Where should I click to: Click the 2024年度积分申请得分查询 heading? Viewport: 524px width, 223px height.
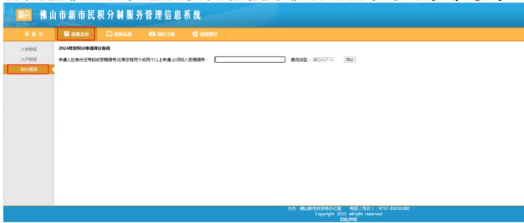(x=84, y=48)
